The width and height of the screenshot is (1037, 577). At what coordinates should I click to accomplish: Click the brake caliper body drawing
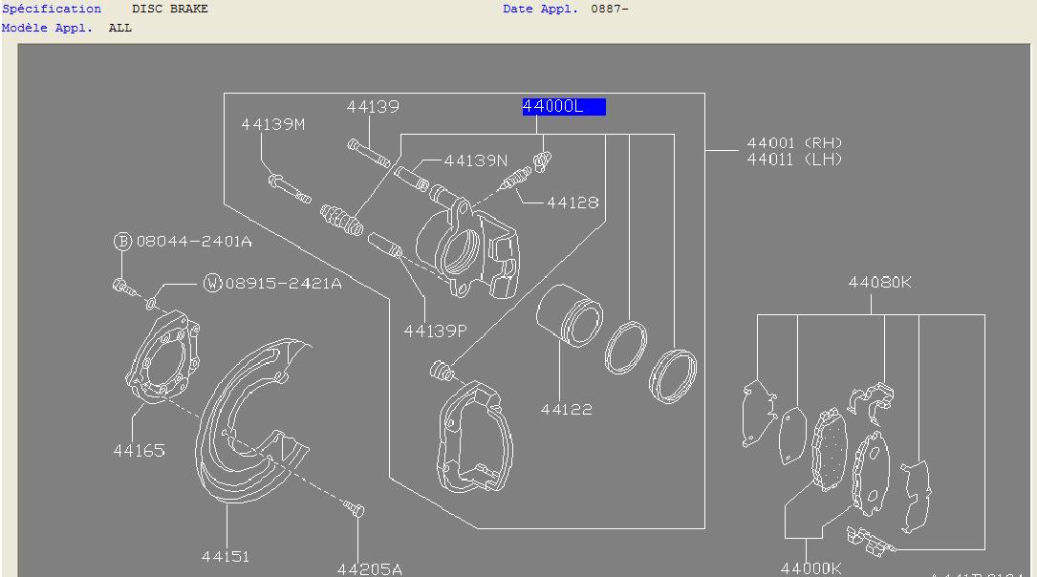(468, 250)
